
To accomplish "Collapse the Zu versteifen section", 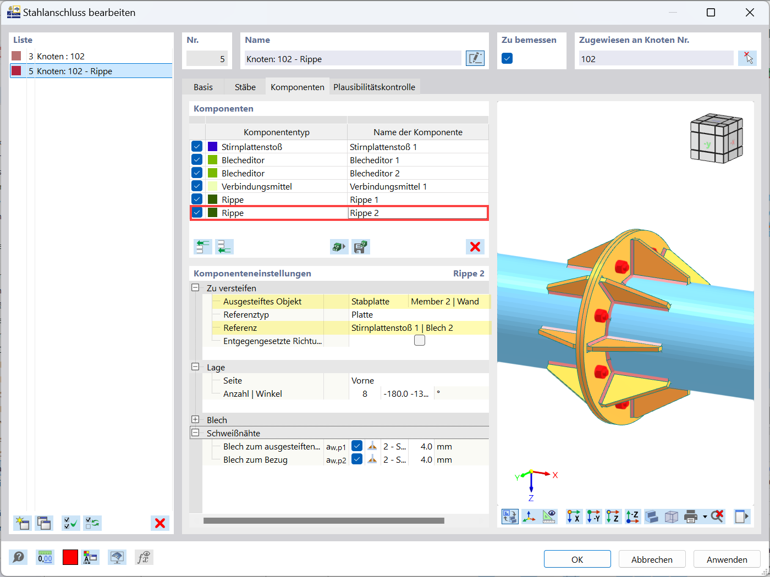I will (195, 287).
